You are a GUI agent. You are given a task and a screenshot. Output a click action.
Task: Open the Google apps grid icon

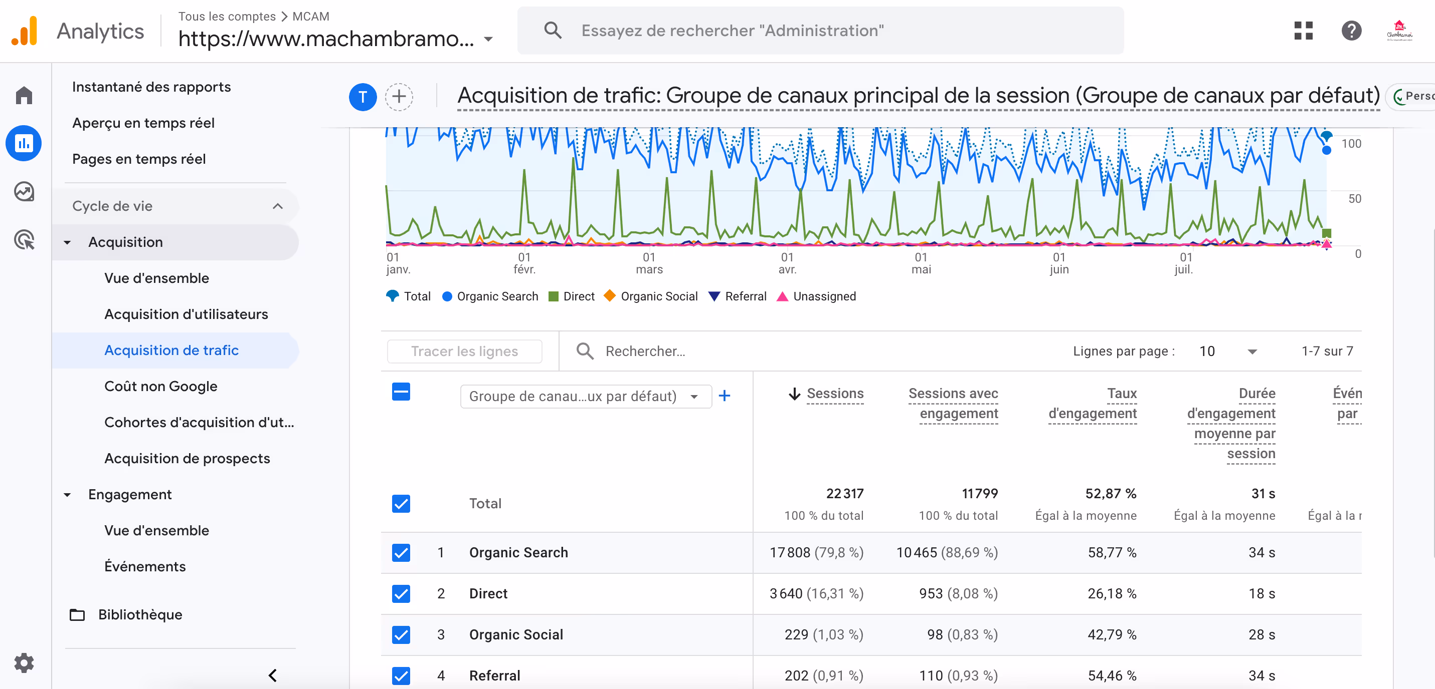point(1303,31)
